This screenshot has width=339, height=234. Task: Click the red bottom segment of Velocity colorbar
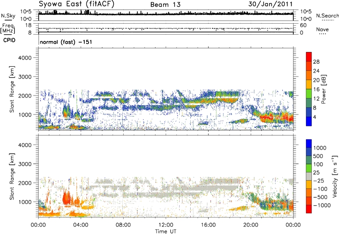(309, 209)
